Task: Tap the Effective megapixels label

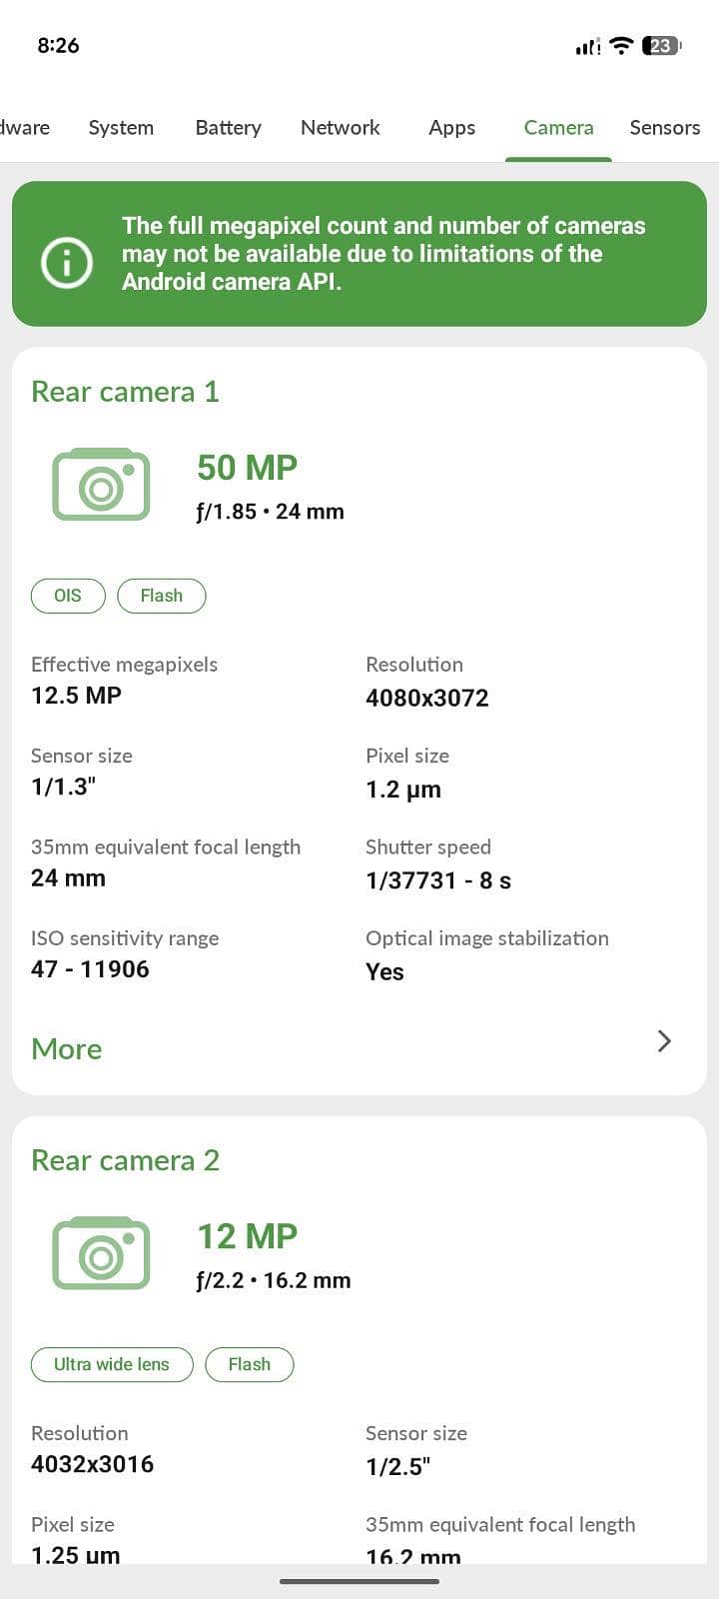Action: (124, 665)
